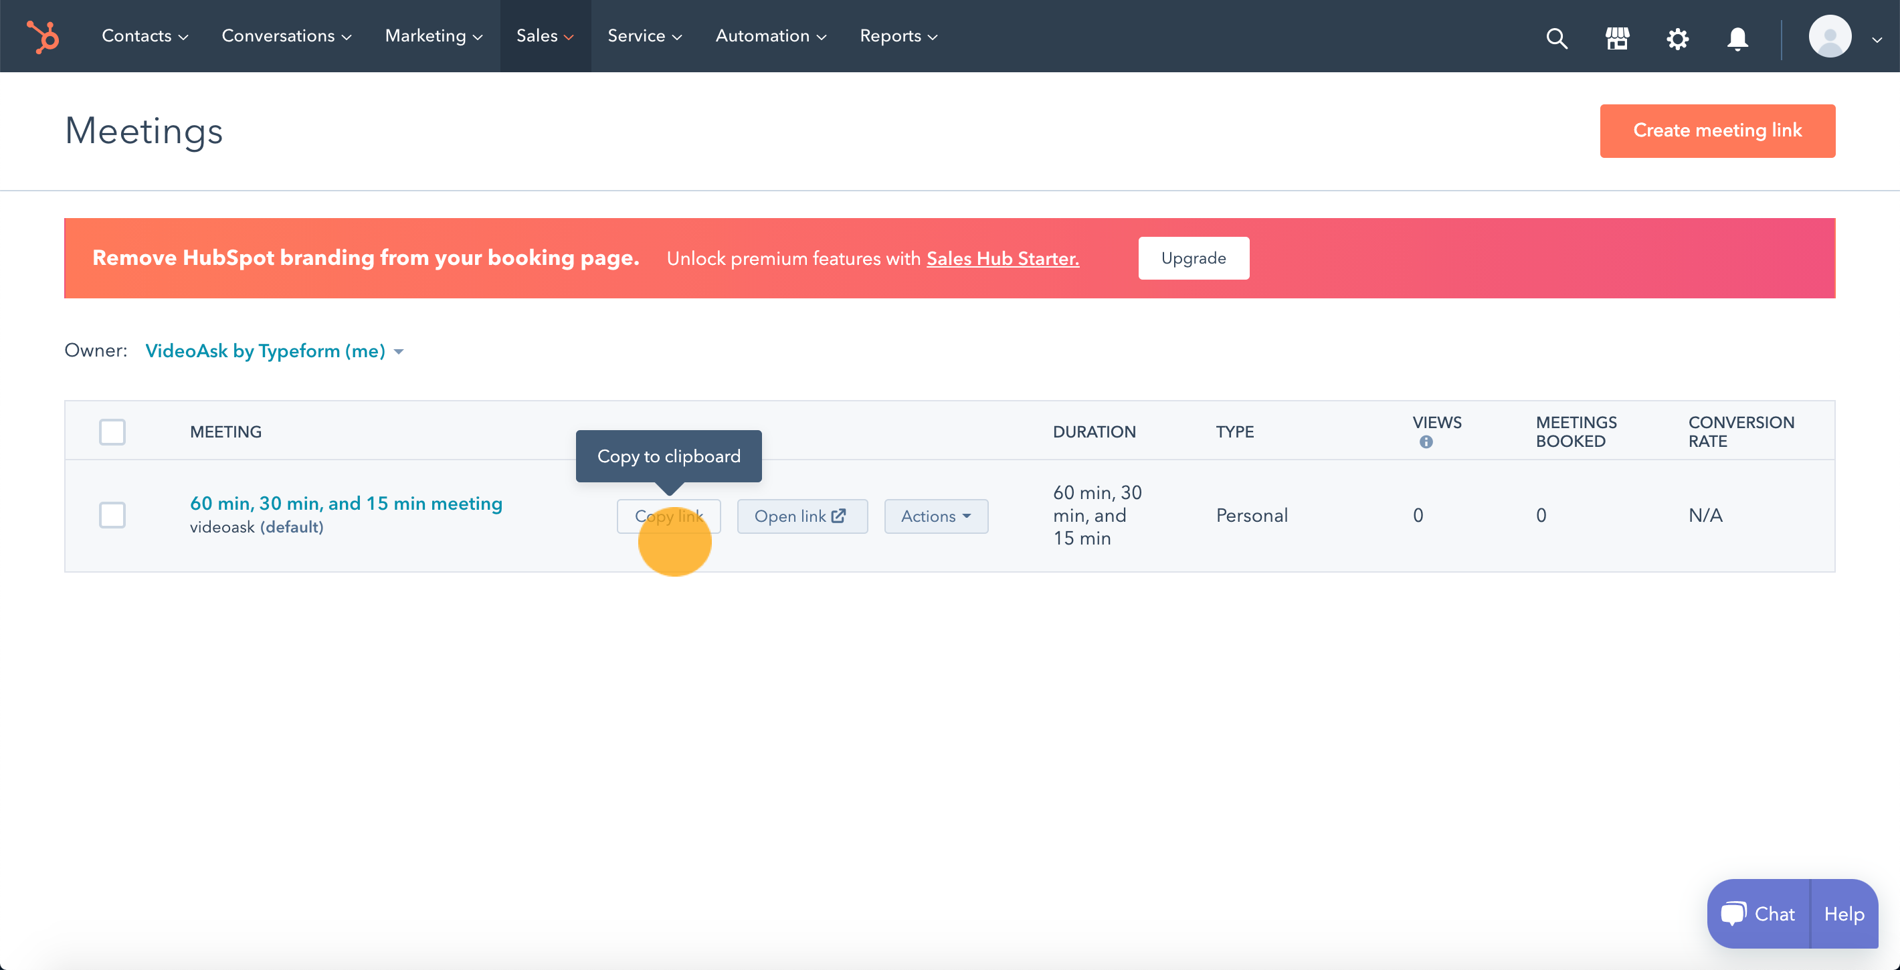Open the Marketplace storefront icon
1900x970 pixels.
tap(1617, 37)
